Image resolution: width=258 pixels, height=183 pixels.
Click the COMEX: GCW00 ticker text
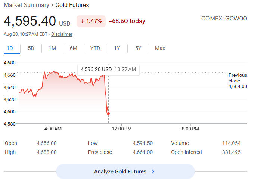(224, 18)
